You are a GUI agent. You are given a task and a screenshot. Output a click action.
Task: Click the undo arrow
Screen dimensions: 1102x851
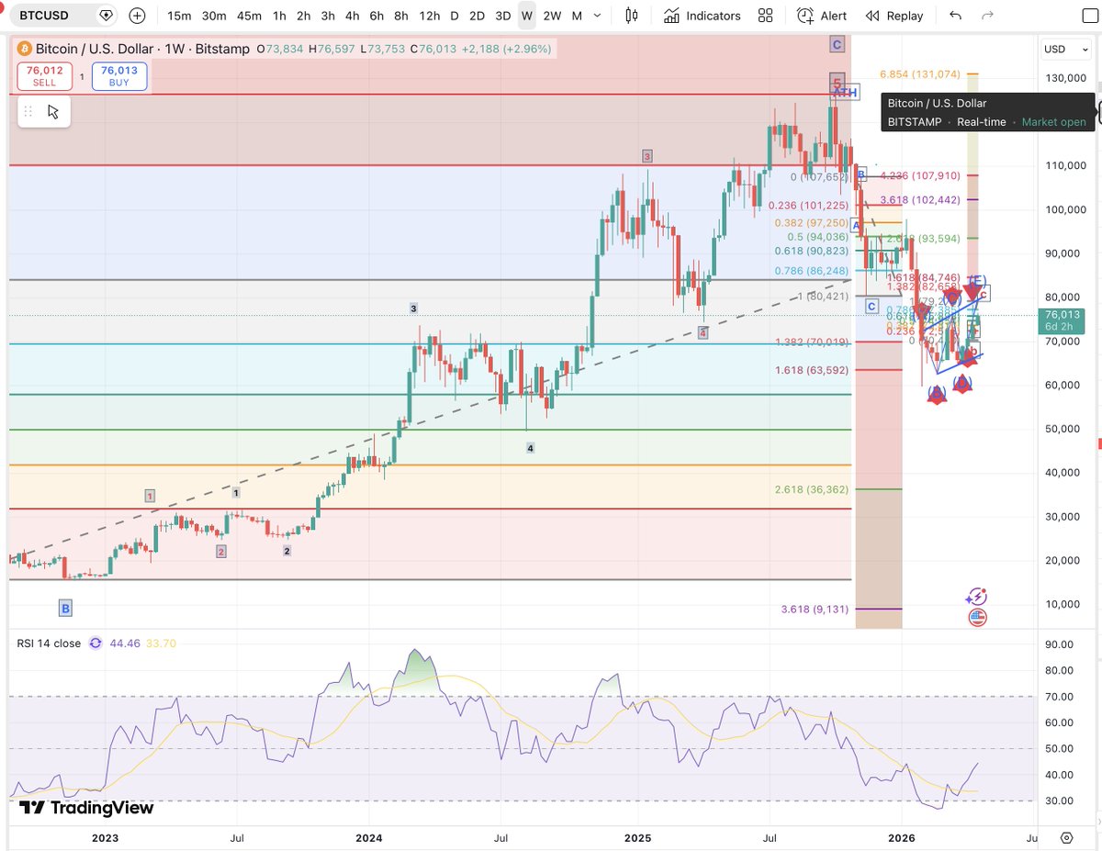tap(956, 16)
